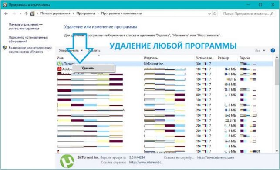Screen dimensions: 280x170
Task: Maximize the Programs and Features window
Action: tap(260, 5)
